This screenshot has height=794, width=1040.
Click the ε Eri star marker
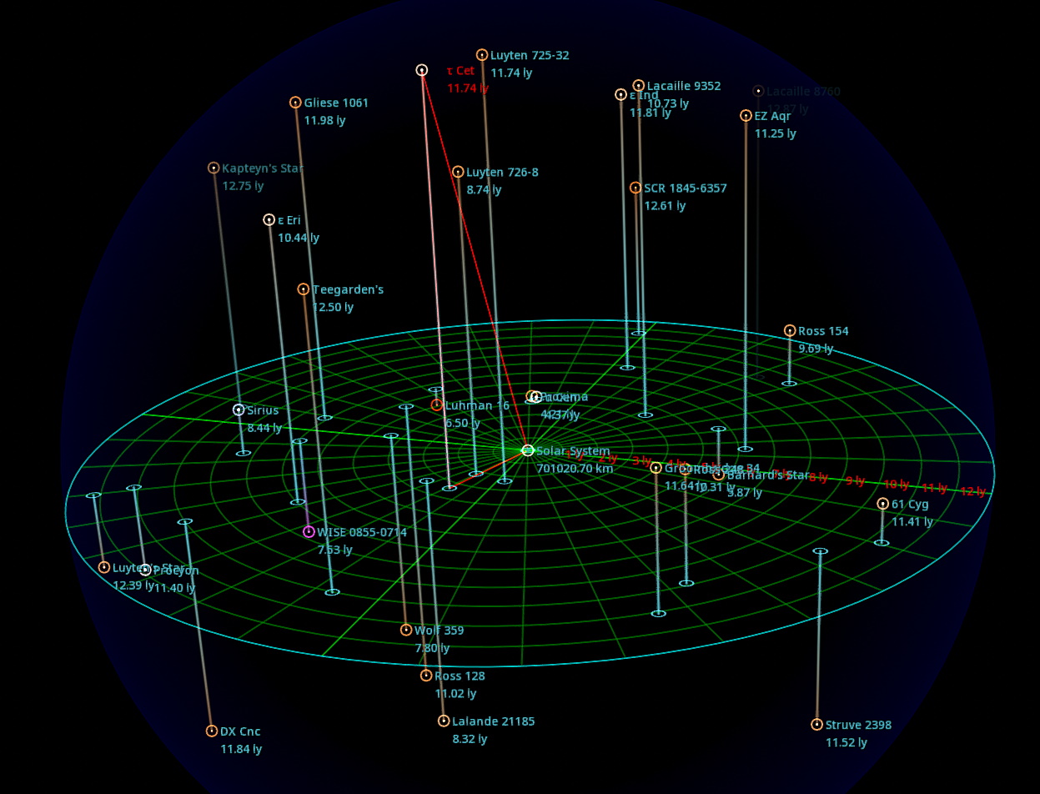tap(269, 220)
